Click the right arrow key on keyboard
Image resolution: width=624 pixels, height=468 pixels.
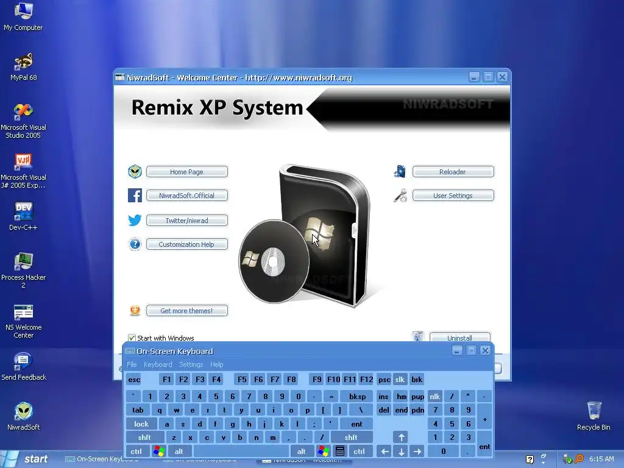pyautogui.click(x=417, y=451)
